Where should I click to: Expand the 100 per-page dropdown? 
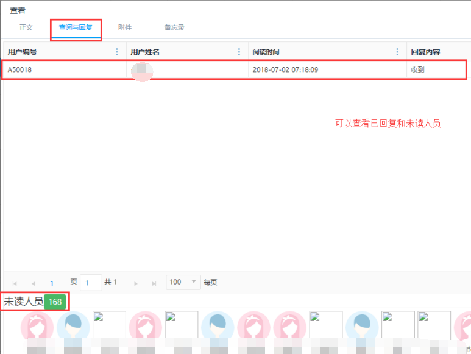click(x=194, y=281)
